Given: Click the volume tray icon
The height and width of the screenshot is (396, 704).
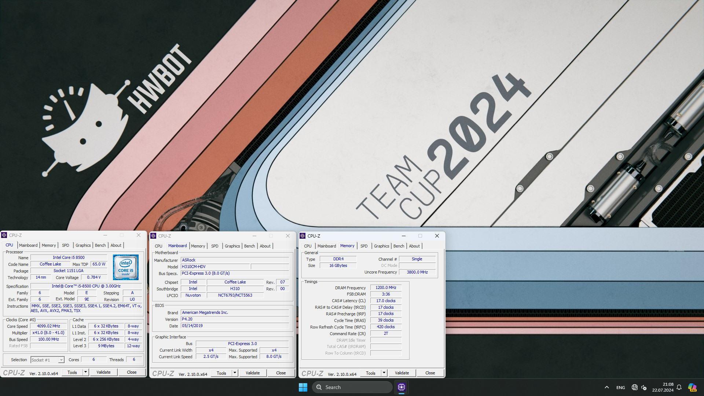Looking at the screenshot, I should coord(644,387).
